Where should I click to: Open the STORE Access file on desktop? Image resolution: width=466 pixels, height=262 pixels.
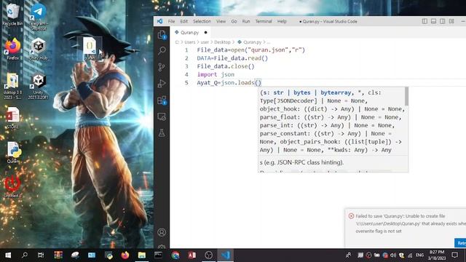click(x=12, y=118)
